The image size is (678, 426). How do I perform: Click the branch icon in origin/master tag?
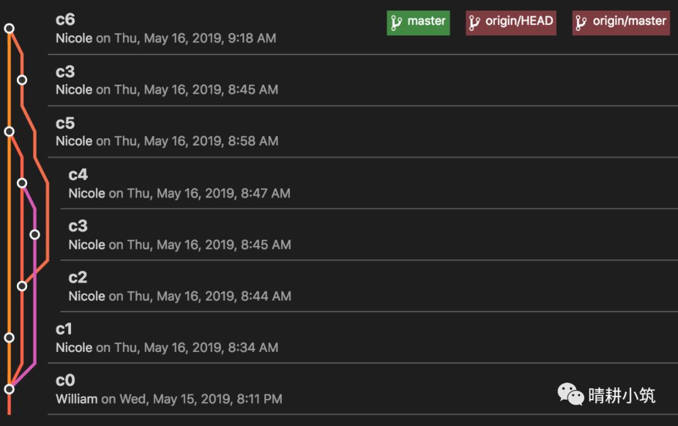(x=582, y=23)
